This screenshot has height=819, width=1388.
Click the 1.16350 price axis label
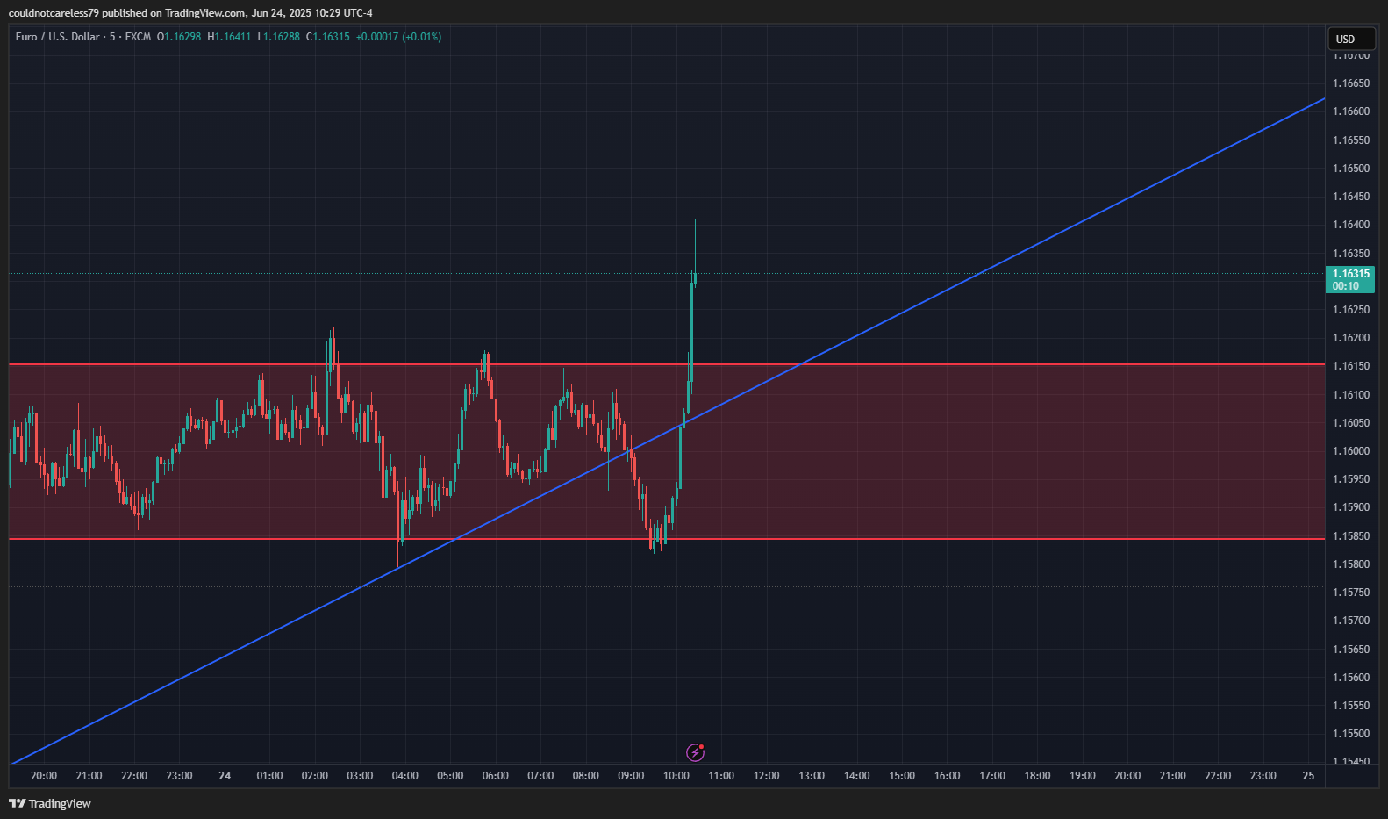(x=1350, y=254)
